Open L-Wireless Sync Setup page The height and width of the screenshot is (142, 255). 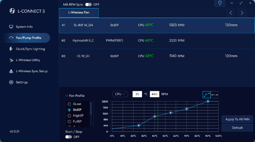(x=32, y=71)
